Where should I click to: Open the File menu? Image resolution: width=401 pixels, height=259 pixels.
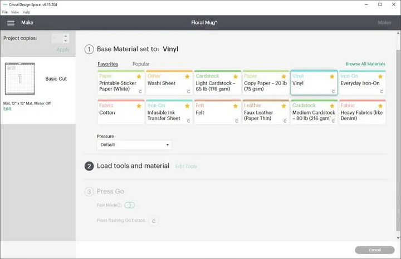click(x=5, y=12)
